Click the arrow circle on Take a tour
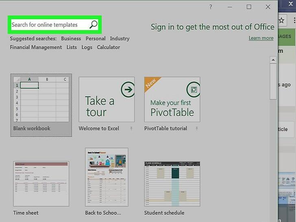The image size is (296, 222). pos(128,89)
